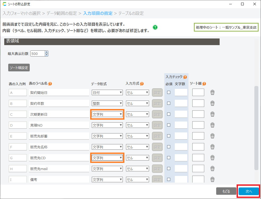Delete the 契約開始日 row with trash icon

coord(212,92)
